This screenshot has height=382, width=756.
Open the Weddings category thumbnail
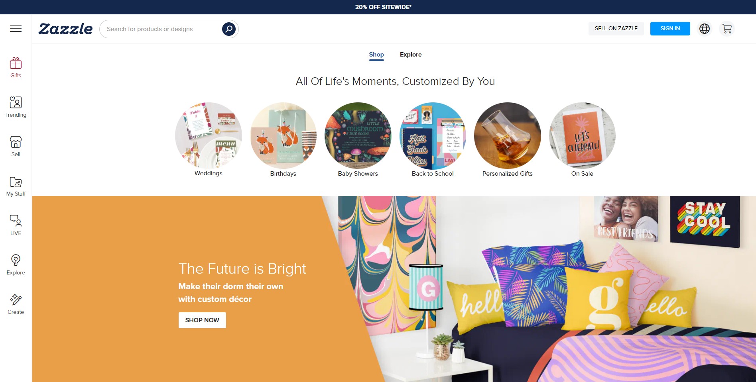(x=208, y=135)
